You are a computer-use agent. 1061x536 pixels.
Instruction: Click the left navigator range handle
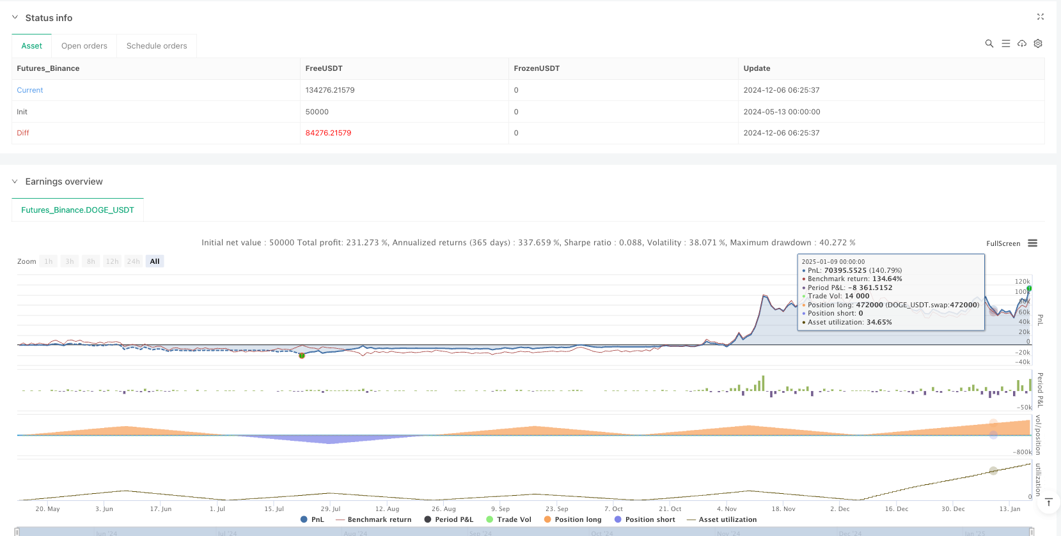(17, 532)
